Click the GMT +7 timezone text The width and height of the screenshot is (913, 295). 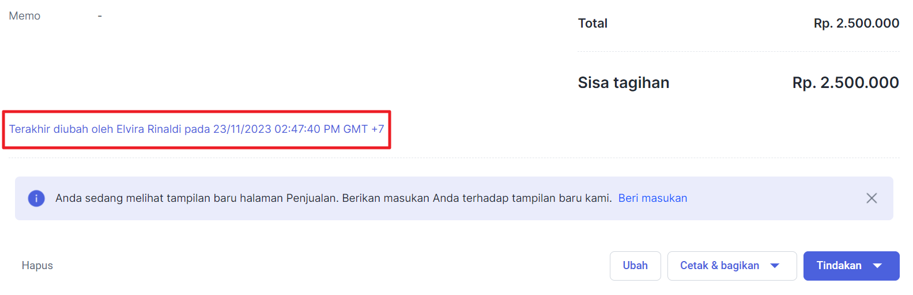[364, 129]
